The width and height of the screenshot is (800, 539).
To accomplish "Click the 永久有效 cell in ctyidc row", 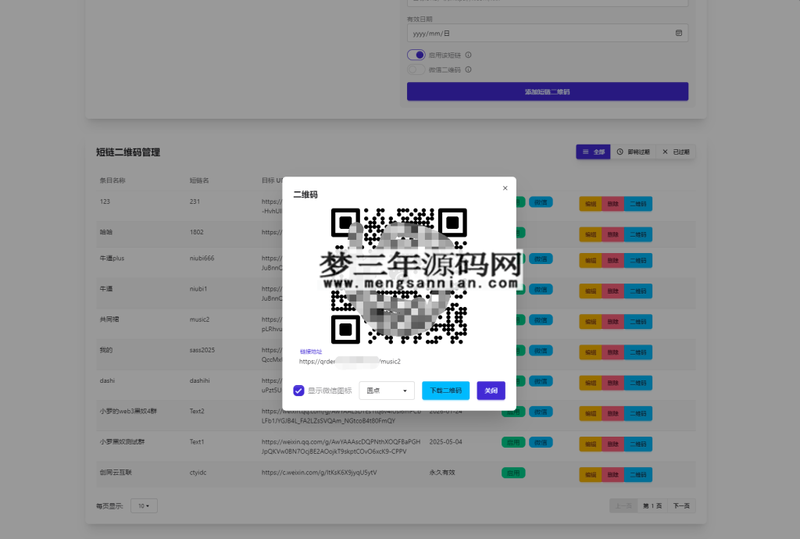I will [442, 473].
